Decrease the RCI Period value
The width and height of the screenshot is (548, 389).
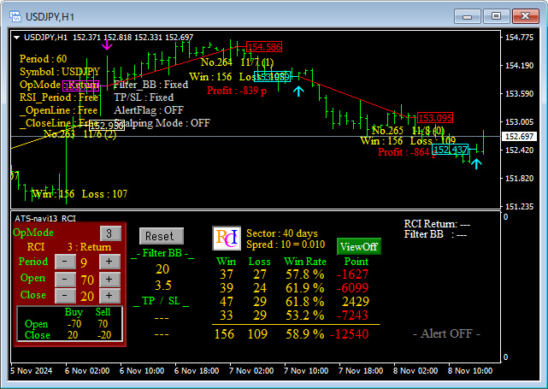[x=65, y=262]
